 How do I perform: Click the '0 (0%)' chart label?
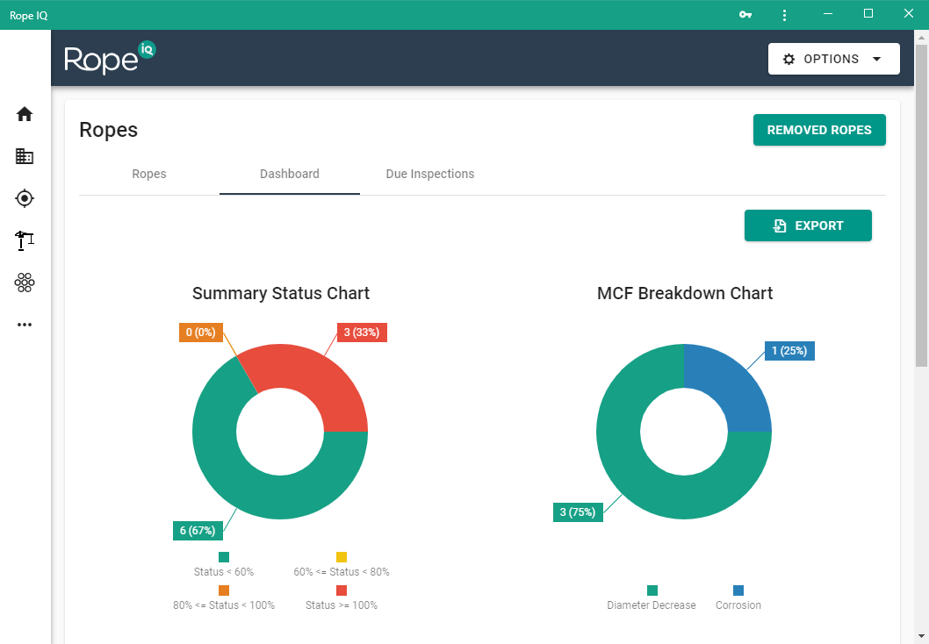201,333
